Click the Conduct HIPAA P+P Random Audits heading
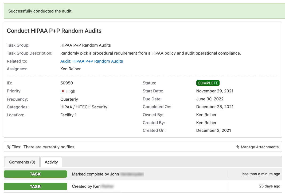The image size is (285, 196). [54, 31]
